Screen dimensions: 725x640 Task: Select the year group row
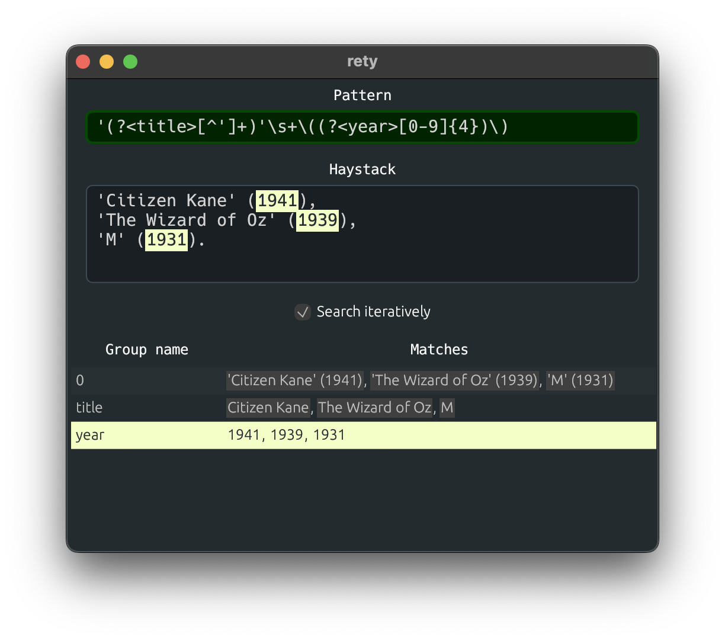pos(364,435)
